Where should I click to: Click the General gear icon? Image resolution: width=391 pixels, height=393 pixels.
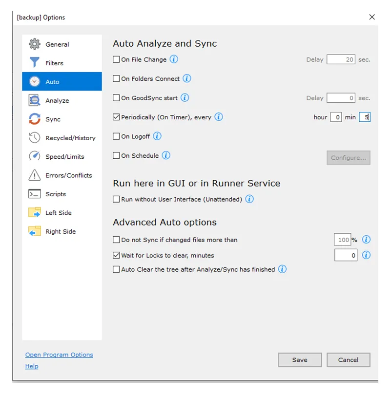coord(35,44)
